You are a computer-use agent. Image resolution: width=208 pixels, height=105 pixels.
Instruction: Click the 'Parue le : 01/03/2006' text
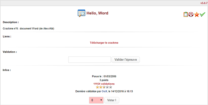(104, 76)
